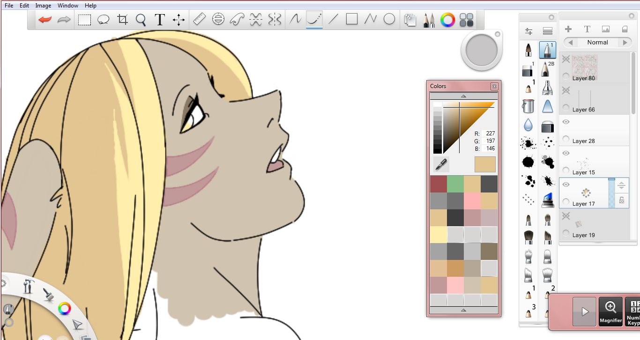Toggle the Brush Palette icon in toolbar
640x340 pixels.
429,20
